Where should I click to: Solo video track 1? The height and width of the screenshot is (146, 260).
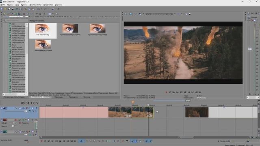tap(36, 108)
